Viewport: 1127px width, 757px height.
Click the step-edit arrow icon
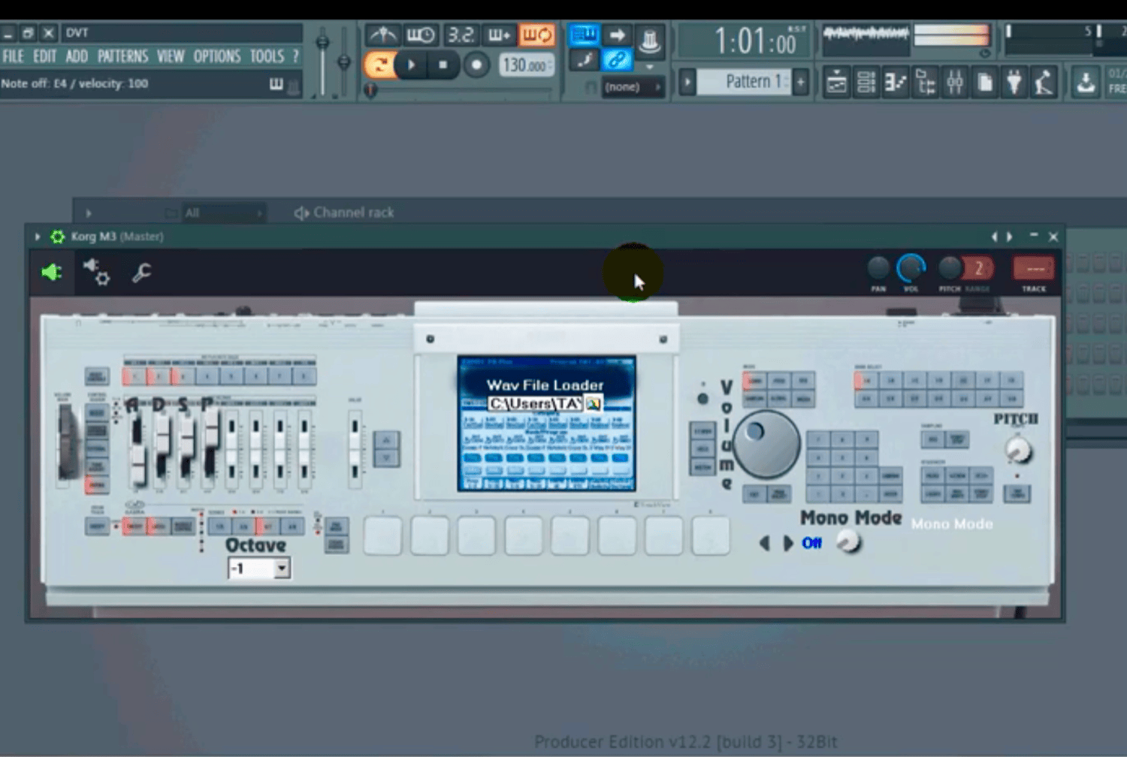click(x=617, y=35)
